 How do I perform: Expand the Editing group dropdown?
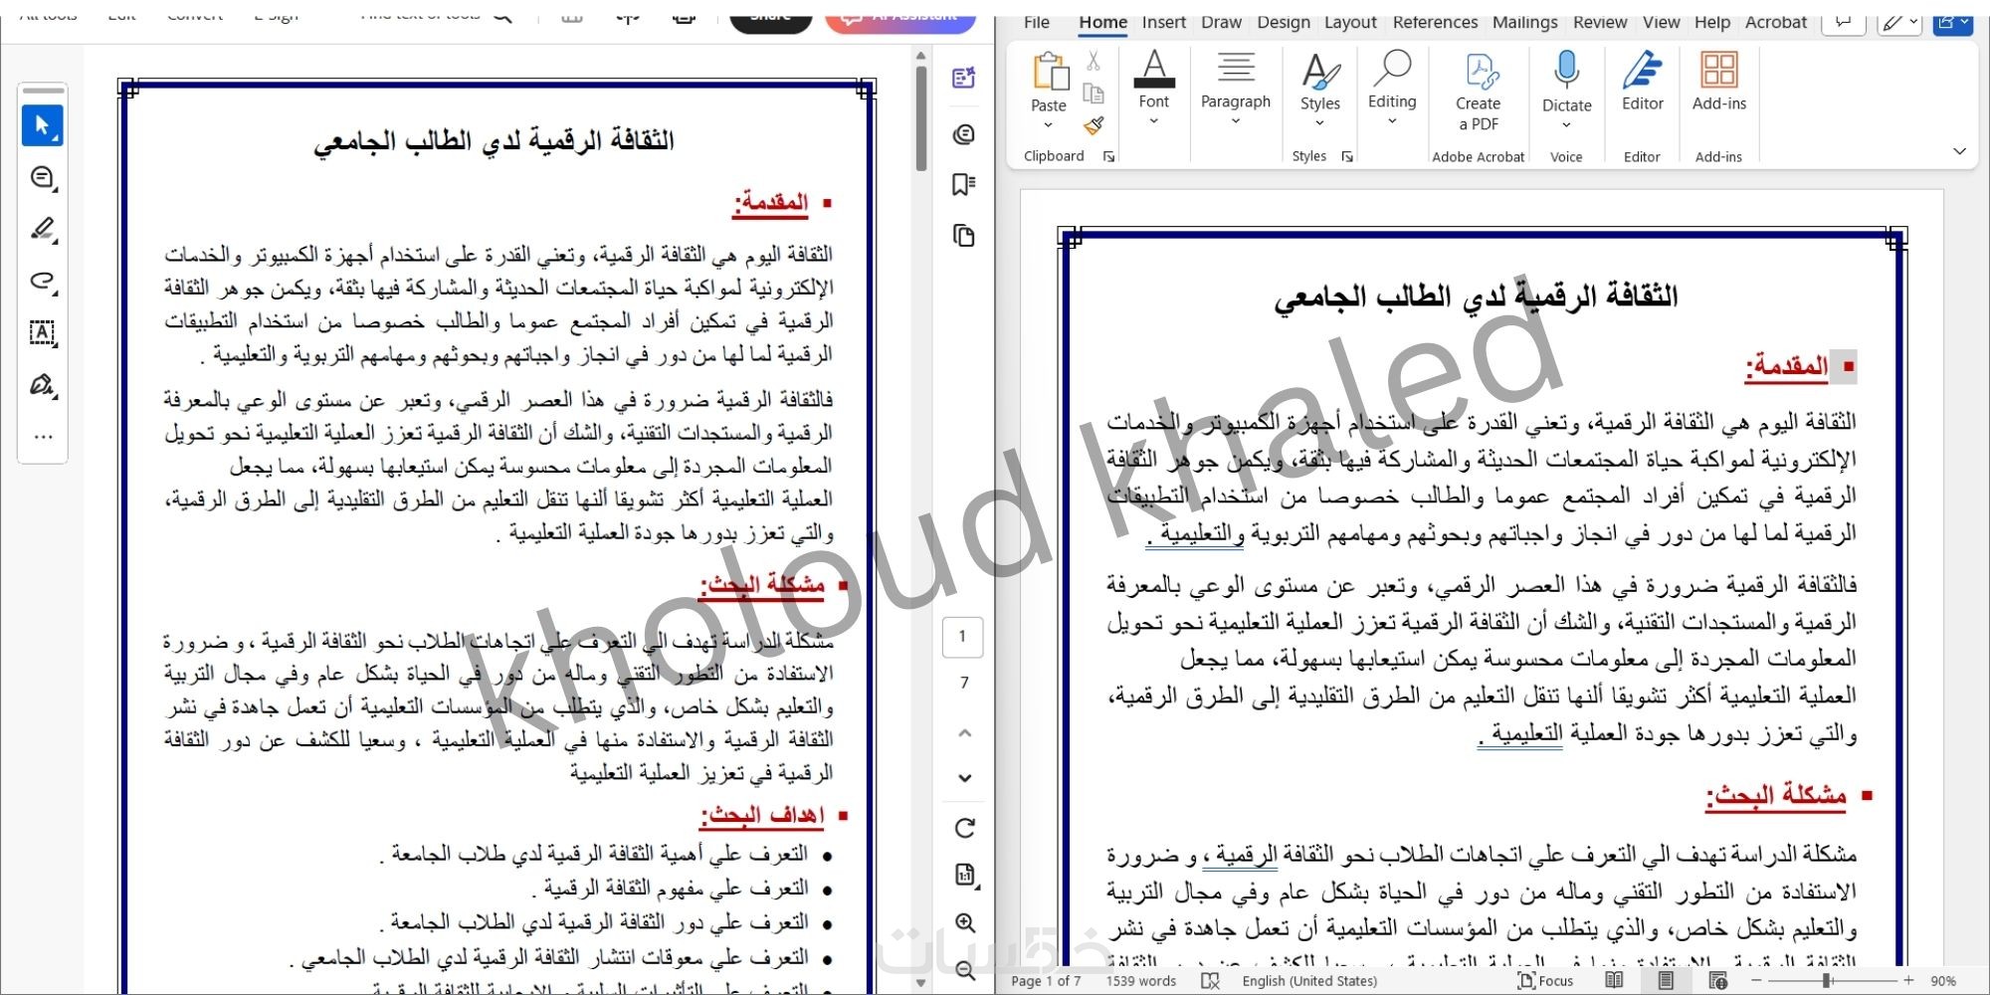coord(1392,121)
